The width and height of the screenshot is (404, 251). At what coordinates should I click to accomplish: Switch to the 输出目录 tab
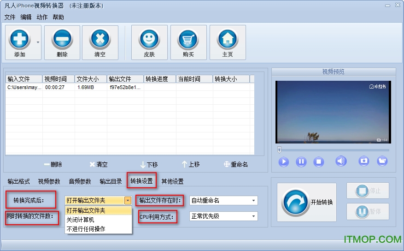(x=111, y=181)
